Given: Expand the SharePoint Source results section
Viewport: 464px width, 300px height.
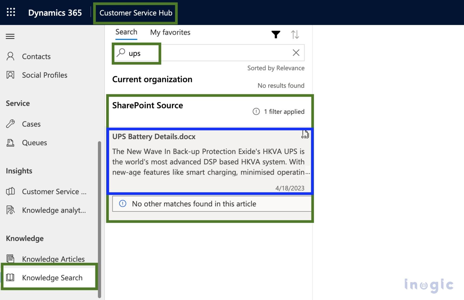Looking at the screenshot, I should (x=147, y=105).
